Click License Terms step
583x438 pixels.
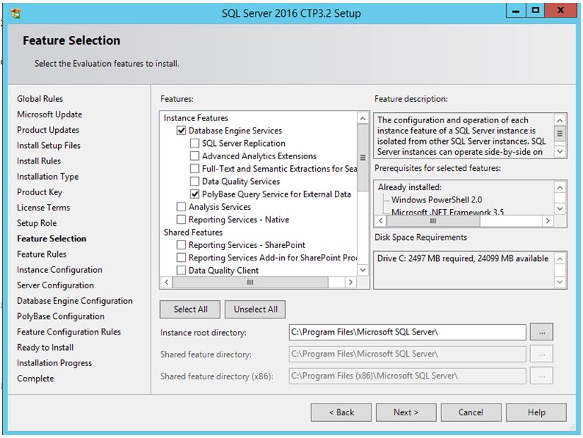coord(43,208)
